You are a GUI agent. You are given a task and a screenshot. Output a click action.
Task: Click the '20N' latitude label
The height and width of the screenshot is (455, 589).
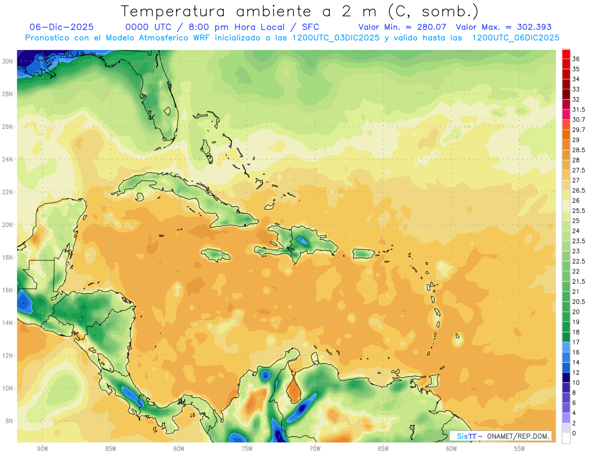(8, 224)
